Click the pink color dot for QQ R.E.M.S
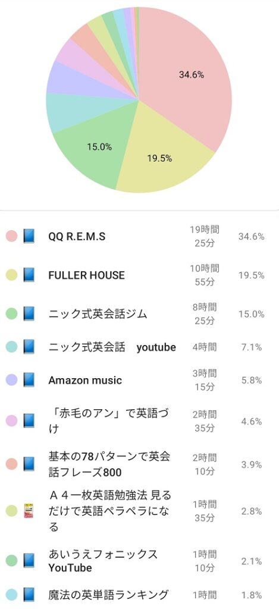 coord(12,236)
